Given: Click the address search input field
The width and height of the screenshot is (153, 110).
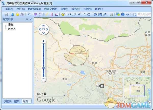Looking at the screenshot, I should point(144,14).
